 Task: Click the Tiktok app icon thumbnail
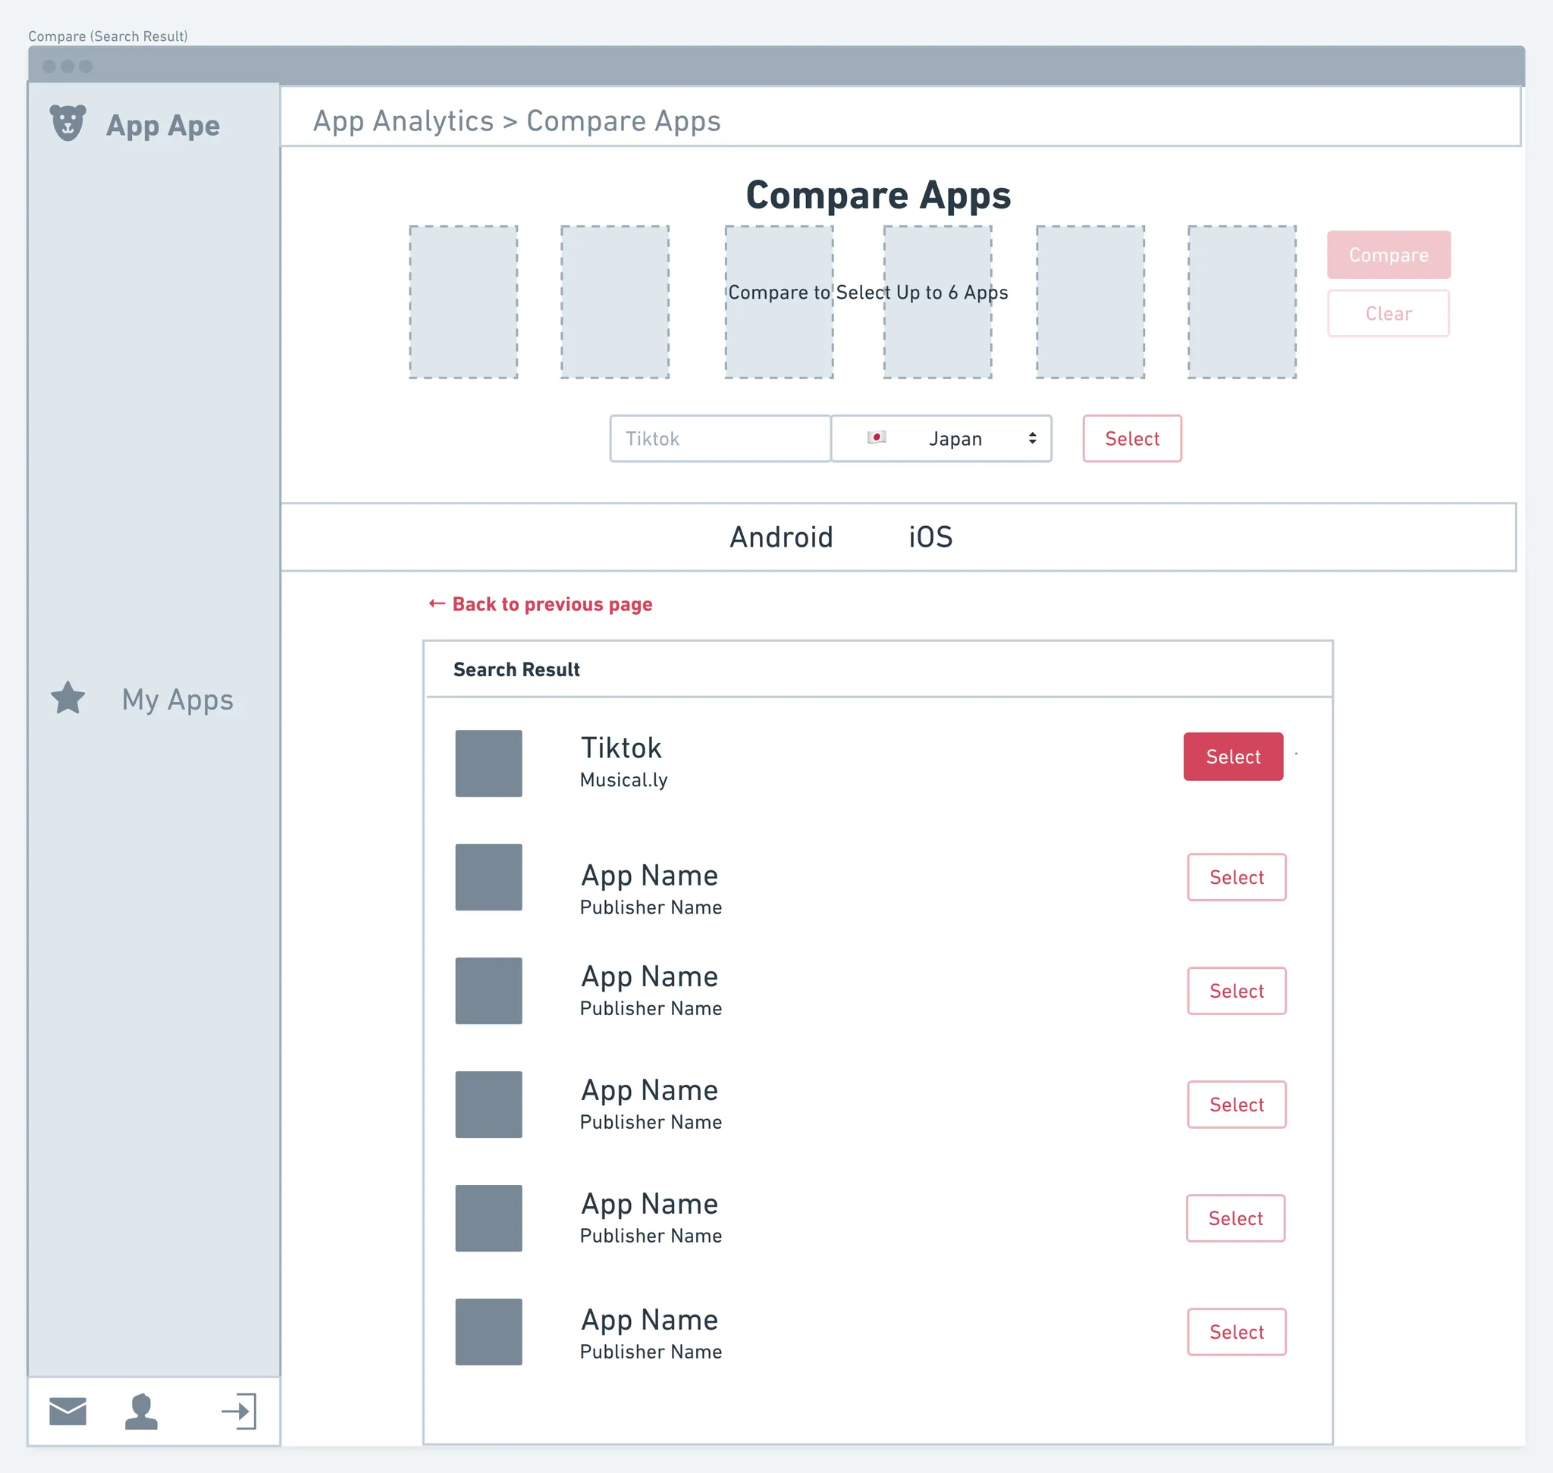[488, 763]
